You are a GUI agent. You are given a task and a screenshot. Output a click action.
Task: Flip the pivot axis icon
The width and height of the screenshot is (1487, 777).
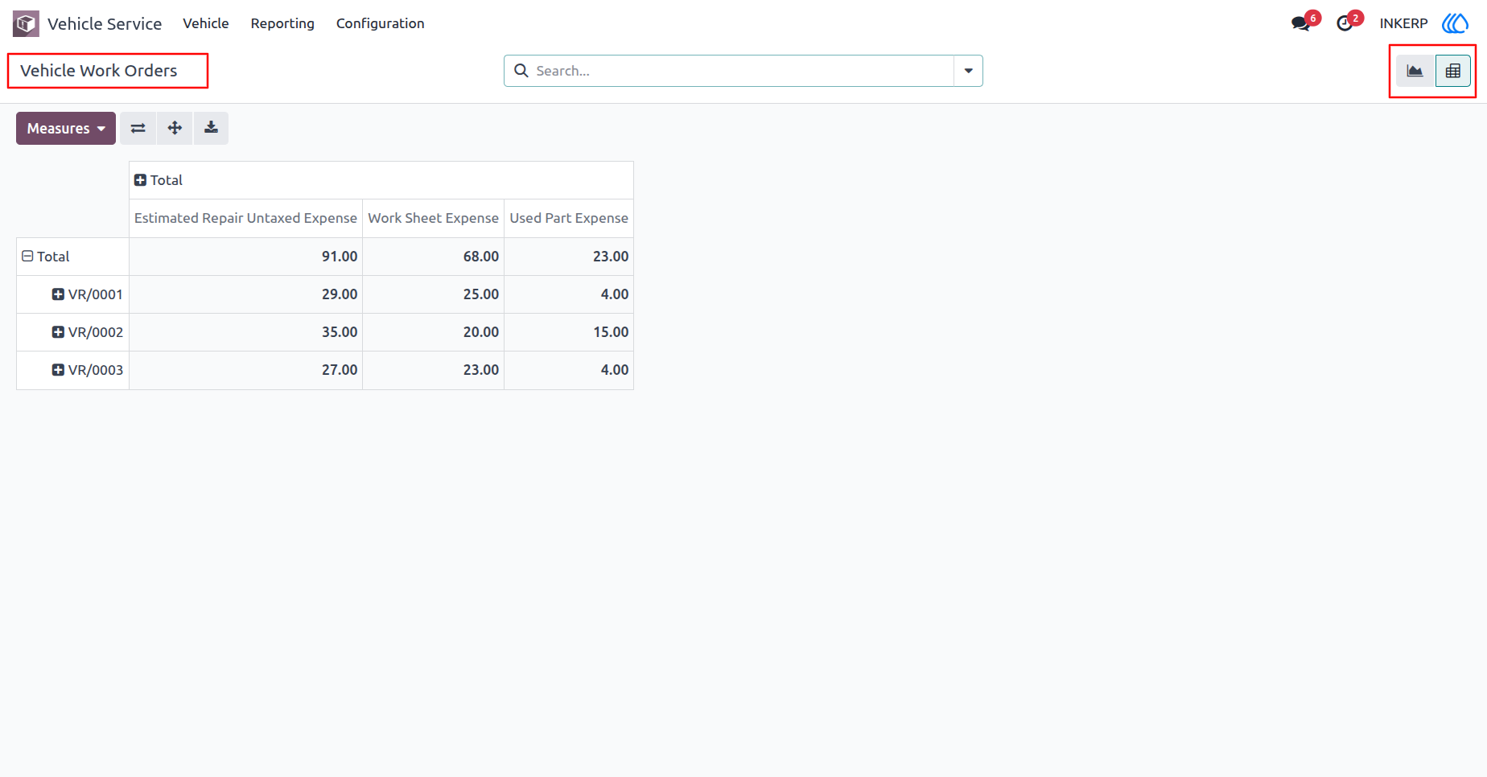(138, 128)
